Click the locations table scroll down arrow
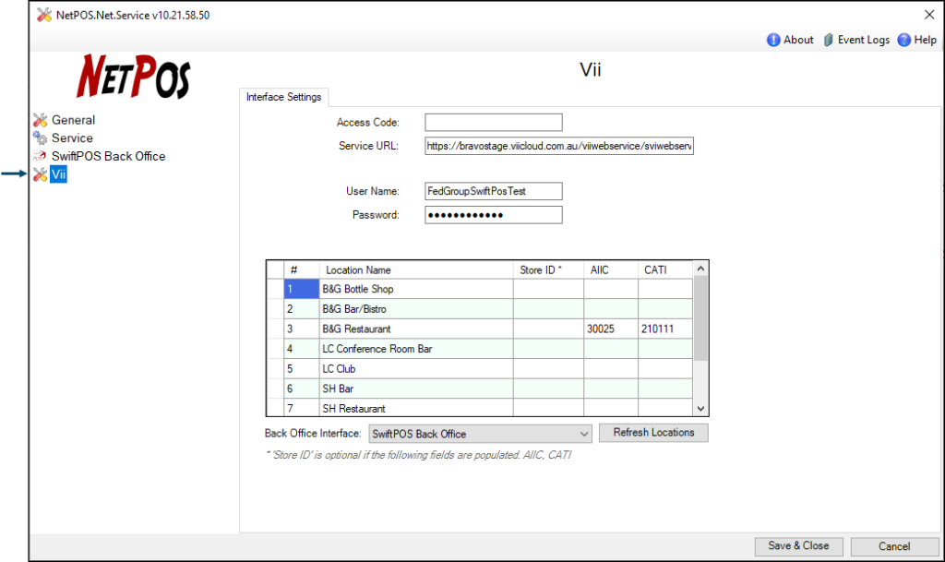 click(x=700, y=409)
